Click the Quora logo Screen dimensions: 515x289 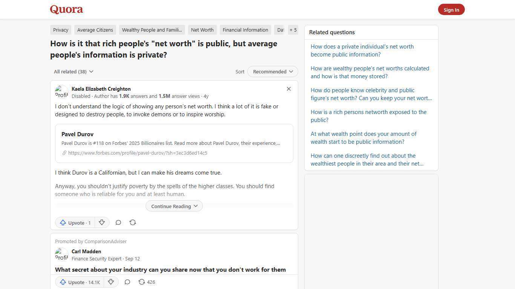66,9
